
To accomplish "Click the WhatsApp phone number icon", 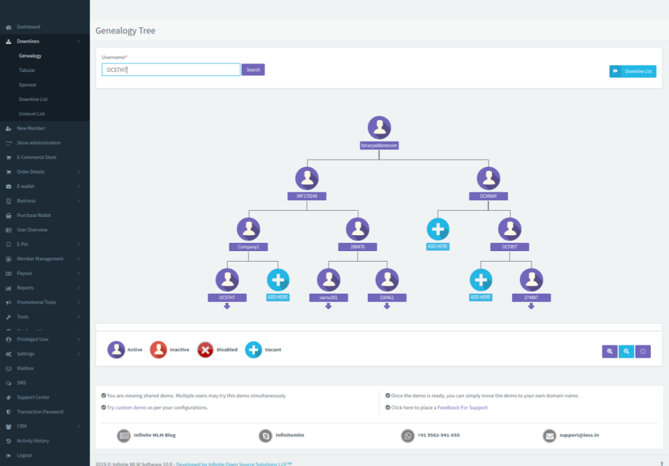I will pos(408,435).
